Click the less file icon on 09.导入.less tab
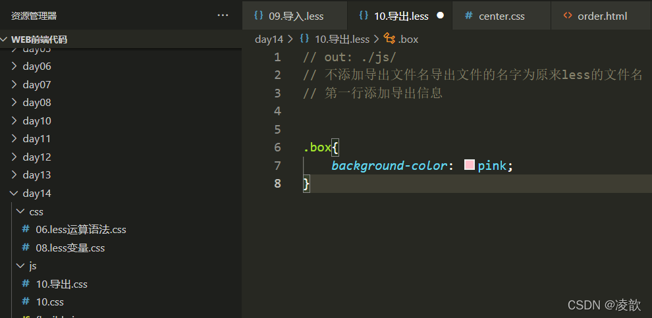 point(258,16)
